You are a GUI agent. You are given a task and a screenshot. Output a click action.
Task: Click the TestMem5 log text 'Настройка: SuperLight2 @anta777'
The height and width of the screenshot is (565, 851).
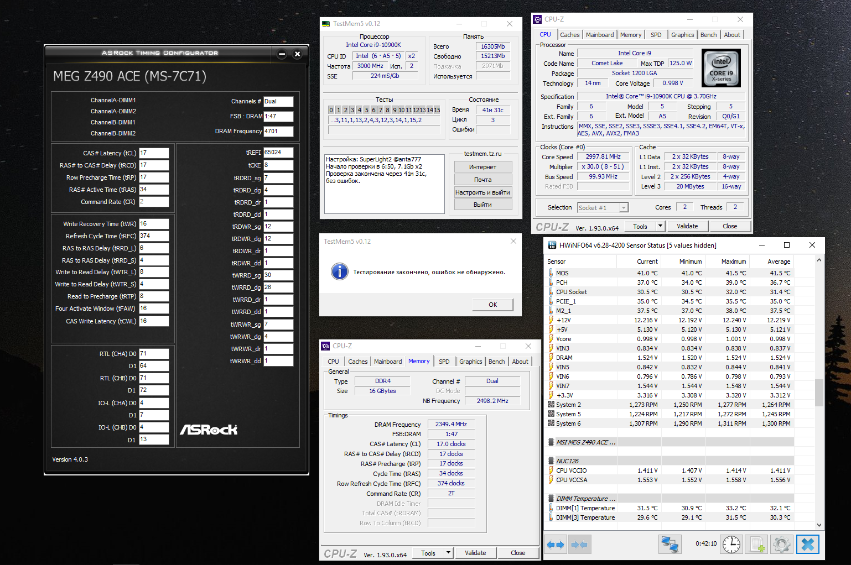(x=373, y=159)
